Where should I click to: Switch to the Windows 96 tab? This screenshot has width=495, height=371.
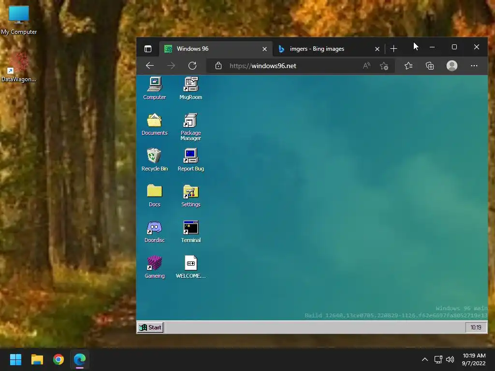click(216, 49)
